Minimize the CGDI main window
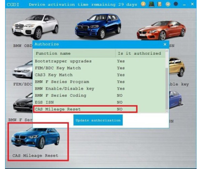Screen dimensions: 202x169 pos(184,5)
